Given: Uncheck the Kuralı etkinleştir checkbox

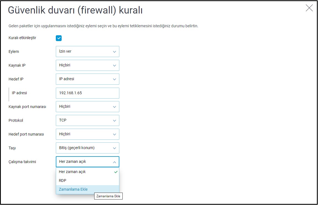Looking at the screenshot, I should coord(59,38).
